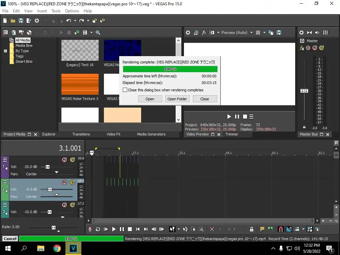Switch to the Media Generators tab
The width and height of the screenshot is (340, 255).
[x=151, y=134]
